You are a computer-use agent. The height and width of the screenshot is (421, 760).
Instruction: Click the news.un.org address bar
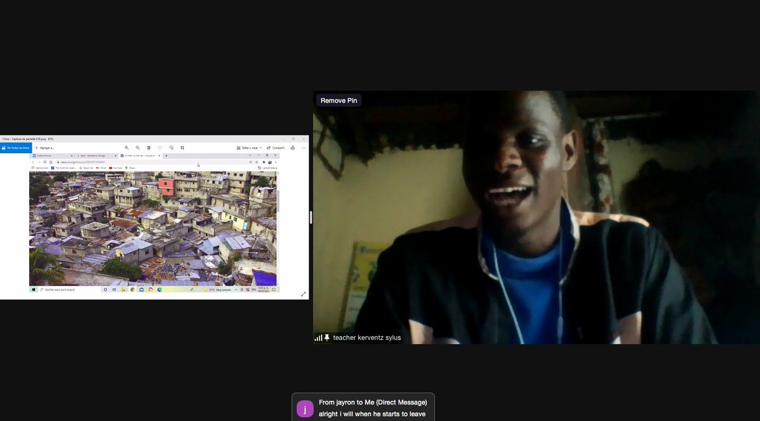point(151,162)
